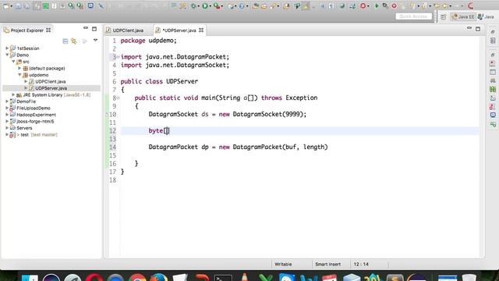Select the HadoopExperiment project

pos(36,115)
